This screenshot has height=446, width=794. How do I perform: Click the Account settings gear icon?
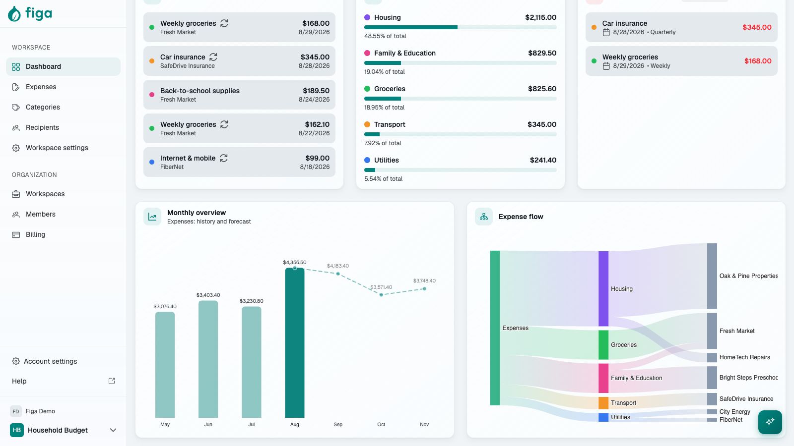(16, 361)
